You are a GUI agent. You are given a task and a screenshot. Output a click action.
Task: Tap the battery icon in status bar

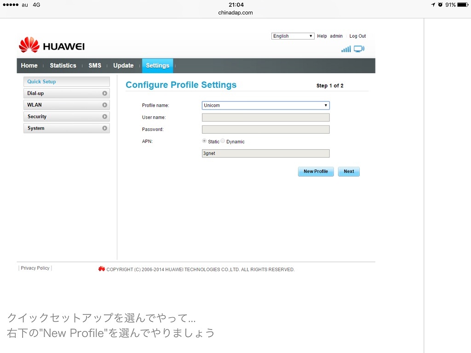[x=462, y=5]
